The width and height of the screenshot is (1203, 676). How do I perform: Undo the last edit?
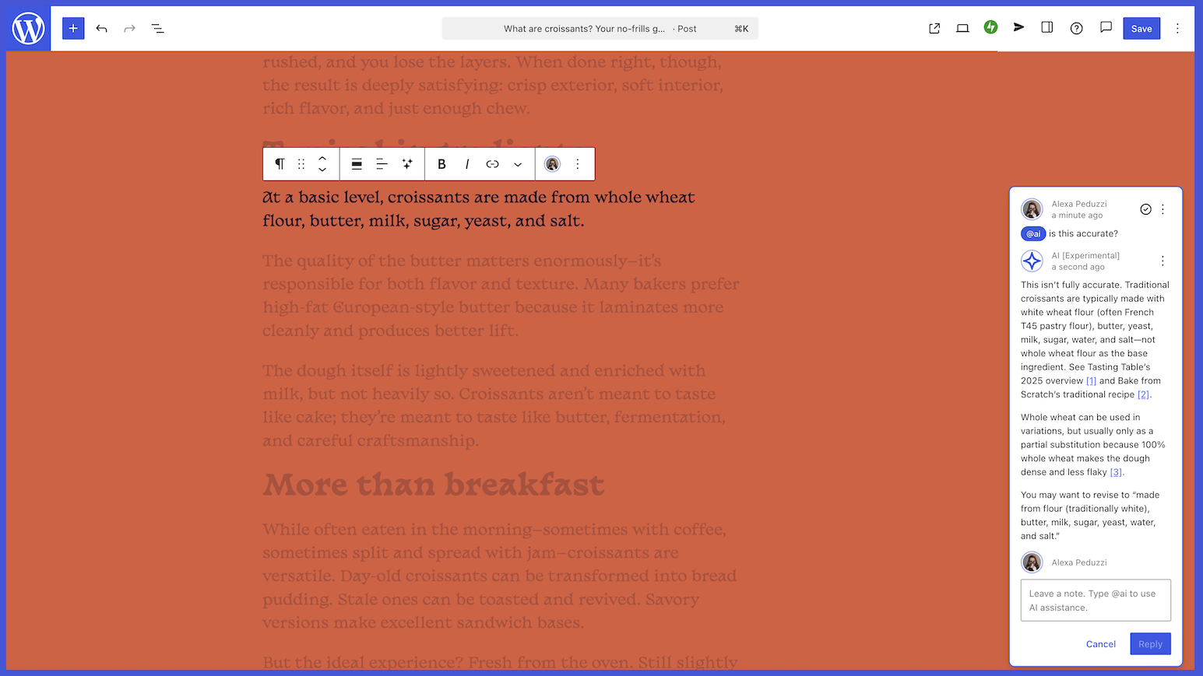pyautogui.click(x=101, y=29)
